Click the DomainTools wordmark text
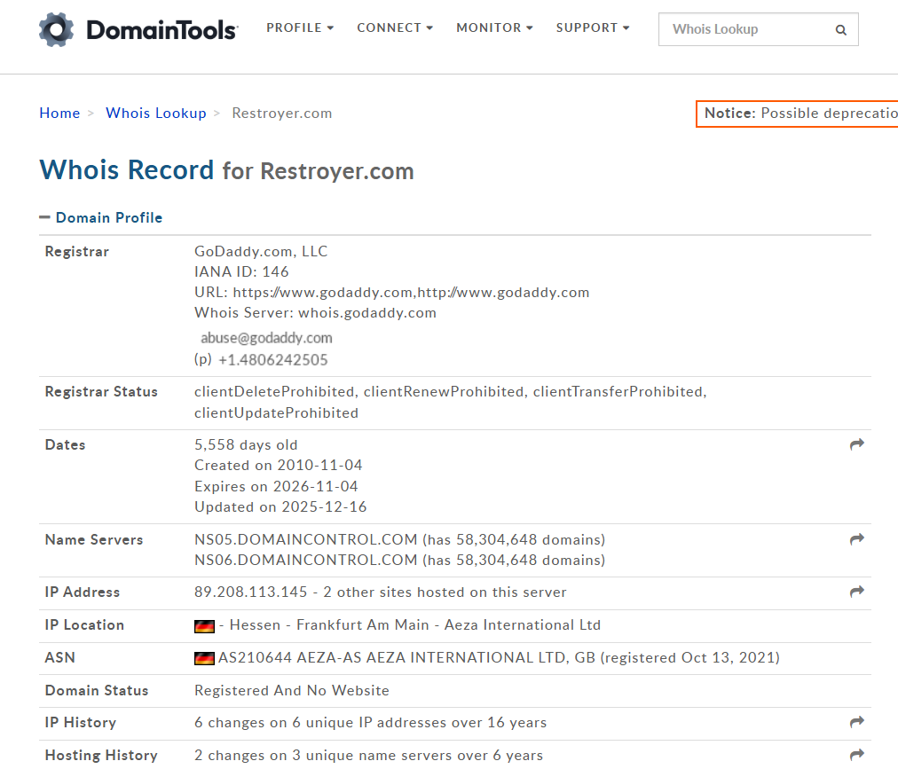 [x=161, y=31]
